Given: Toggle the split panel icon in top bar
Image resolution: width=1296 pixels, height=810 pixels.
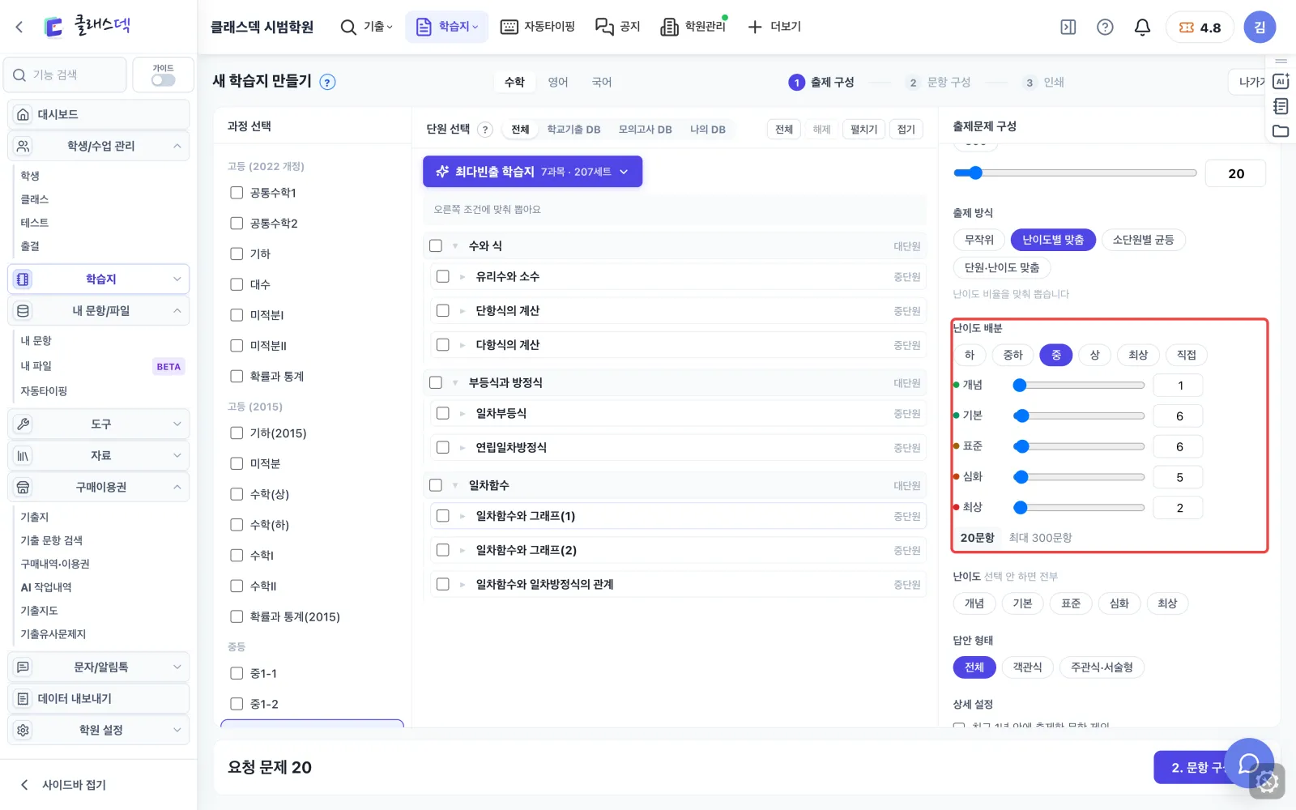Looking at the screenshot, I should point(1068,27).
